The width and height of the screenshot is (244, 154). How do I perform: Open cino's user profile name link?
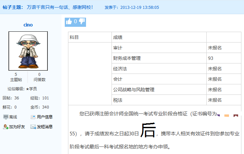pos(28,25)
